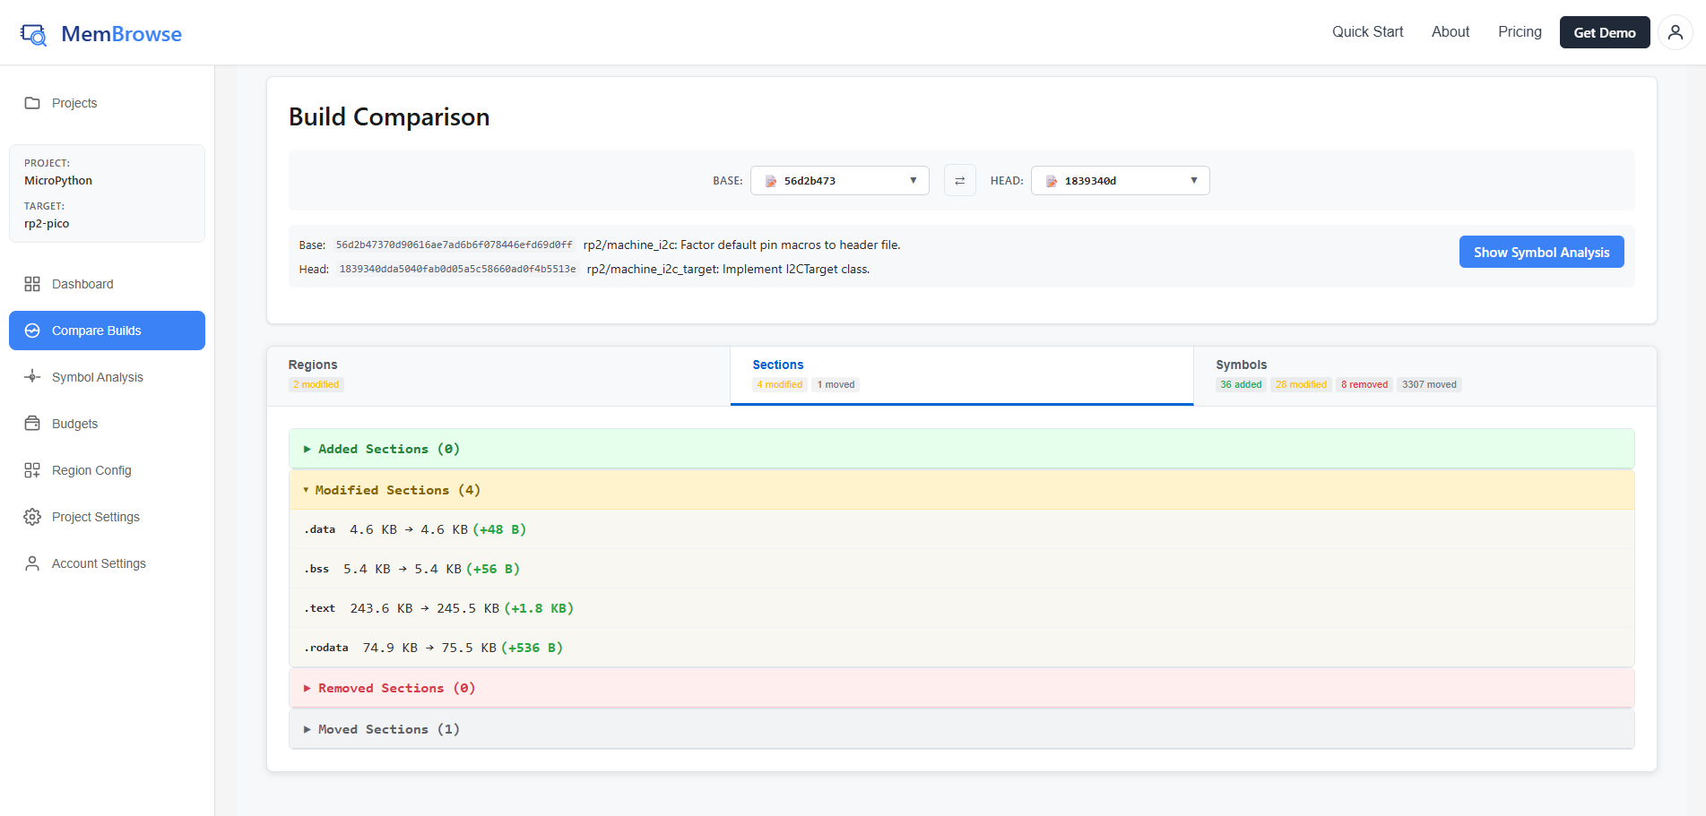Image resolution: width=1706 pixels, height=816 pixels.
Task: Swap base and head builds
Action: pos(959,181)
